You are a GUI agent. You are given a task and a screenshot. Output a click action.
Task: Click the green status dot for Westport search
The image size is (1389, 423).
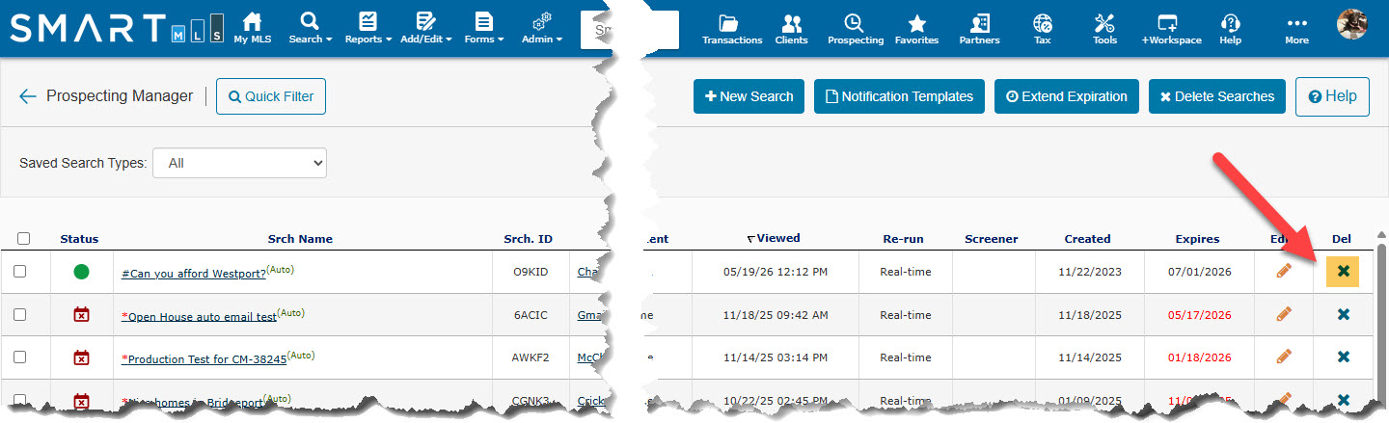point(81,272)
